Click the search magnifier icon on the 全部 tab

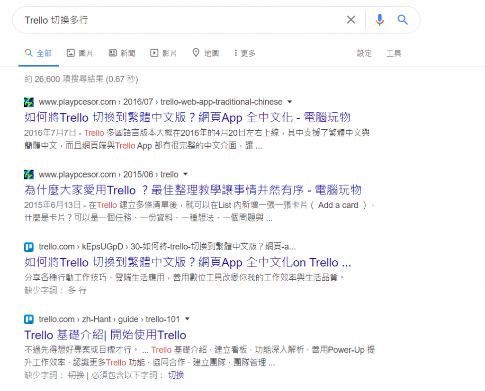tap(28, 53)
